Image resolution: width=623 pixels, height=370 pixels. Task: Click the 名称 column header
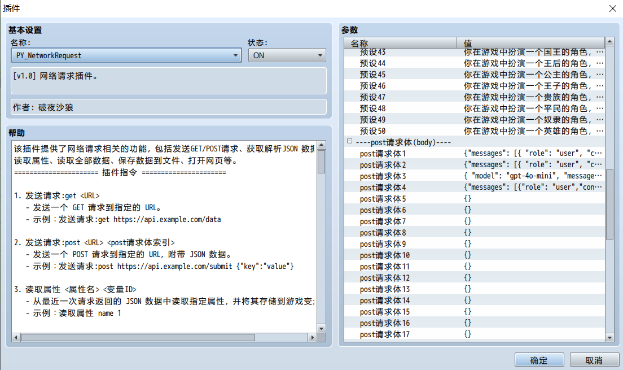click(401, 43)
